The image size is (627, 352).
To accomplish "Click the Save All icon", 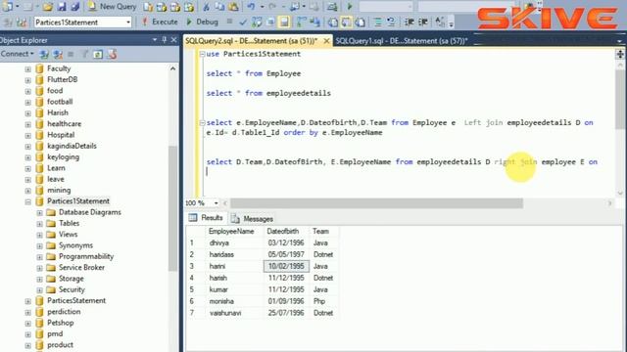I will [75, 7].
